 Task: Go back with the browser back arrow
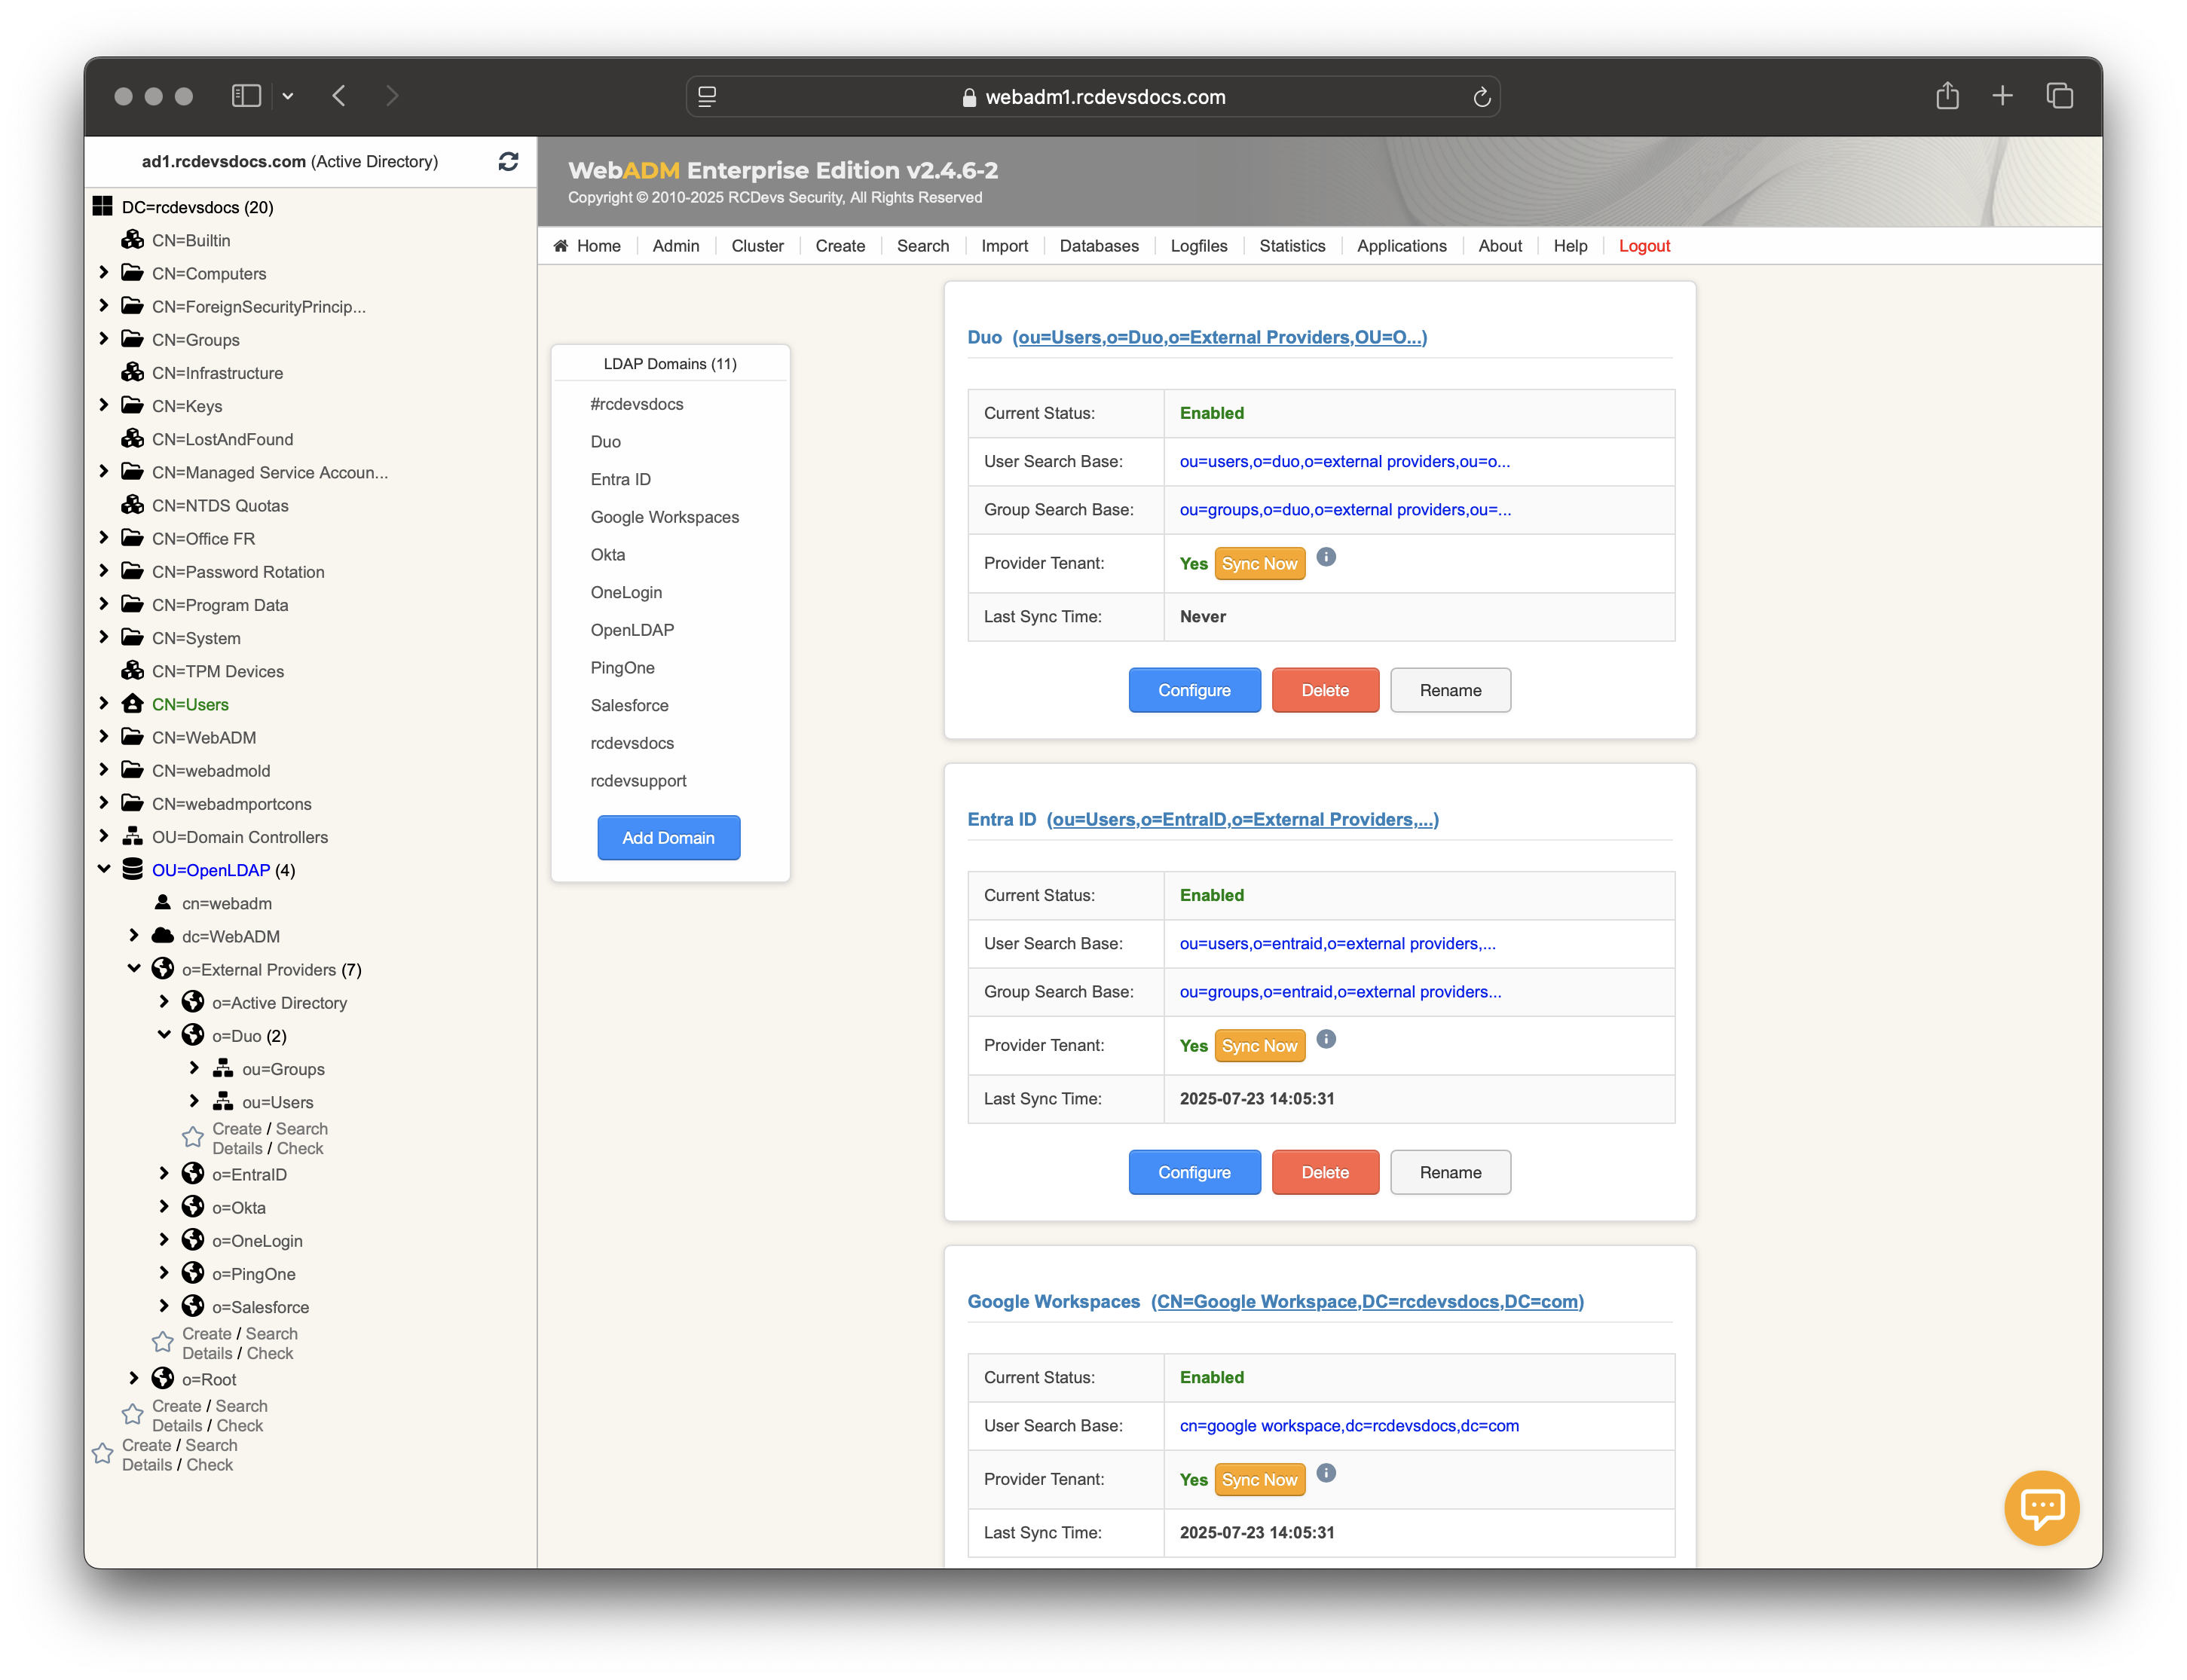[339, 96]
